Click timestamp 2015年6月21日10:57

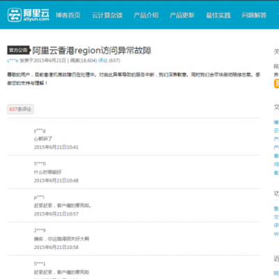coord(56,214)
